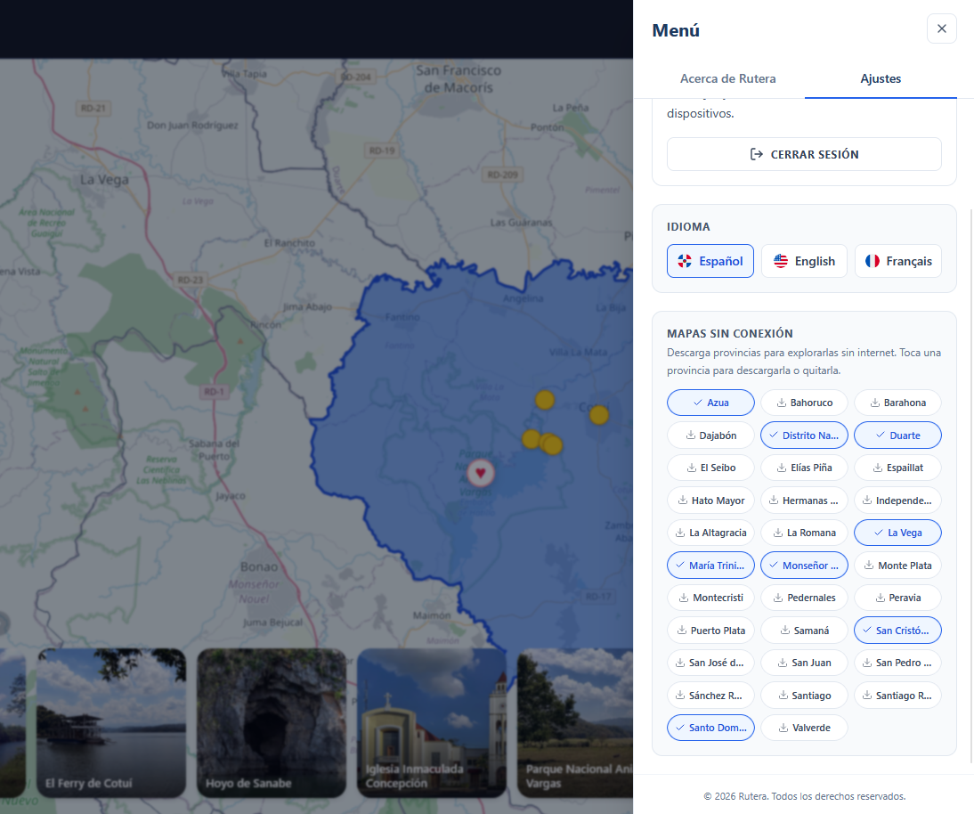Download the San Juan province map
This screenshot has height=814, width=974.
805,663
